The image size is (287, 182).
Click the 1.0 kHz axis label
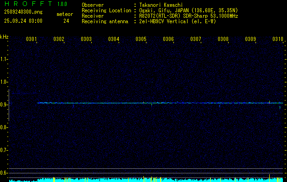[x=4, y=82]
